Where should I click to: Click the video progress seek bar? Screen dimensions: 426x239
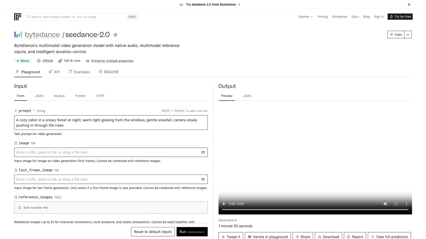click(315, 210)
